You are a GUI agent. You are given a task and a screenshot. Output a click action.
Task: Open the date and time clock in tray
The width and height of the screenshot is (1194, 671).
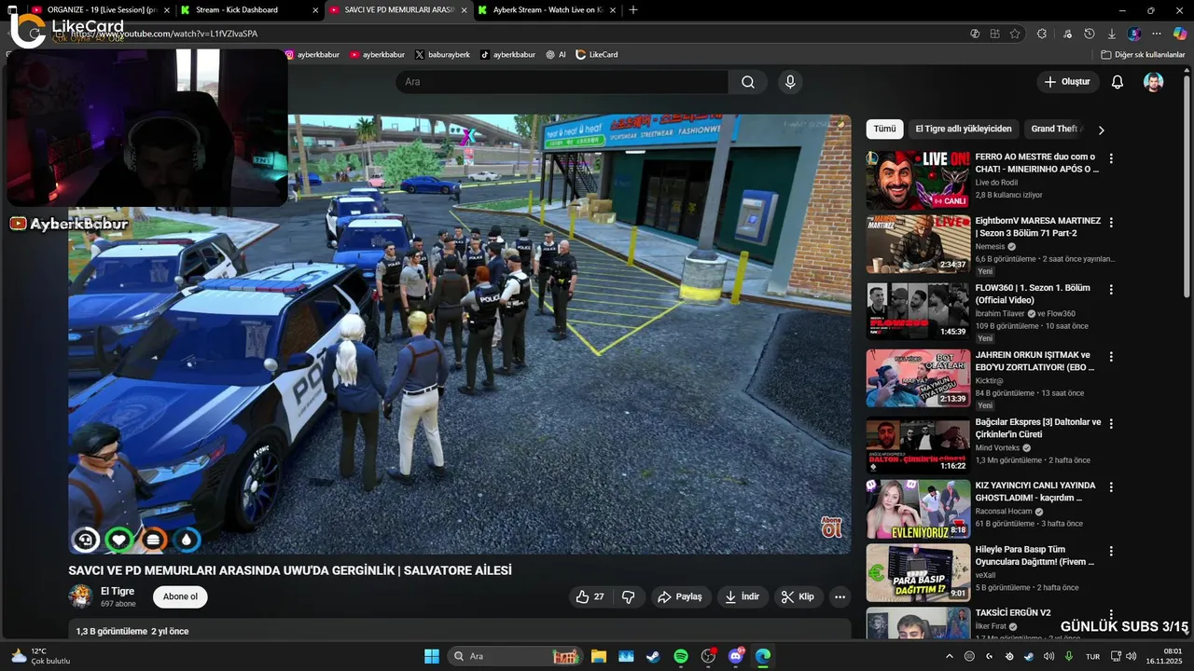point(1165,656)
